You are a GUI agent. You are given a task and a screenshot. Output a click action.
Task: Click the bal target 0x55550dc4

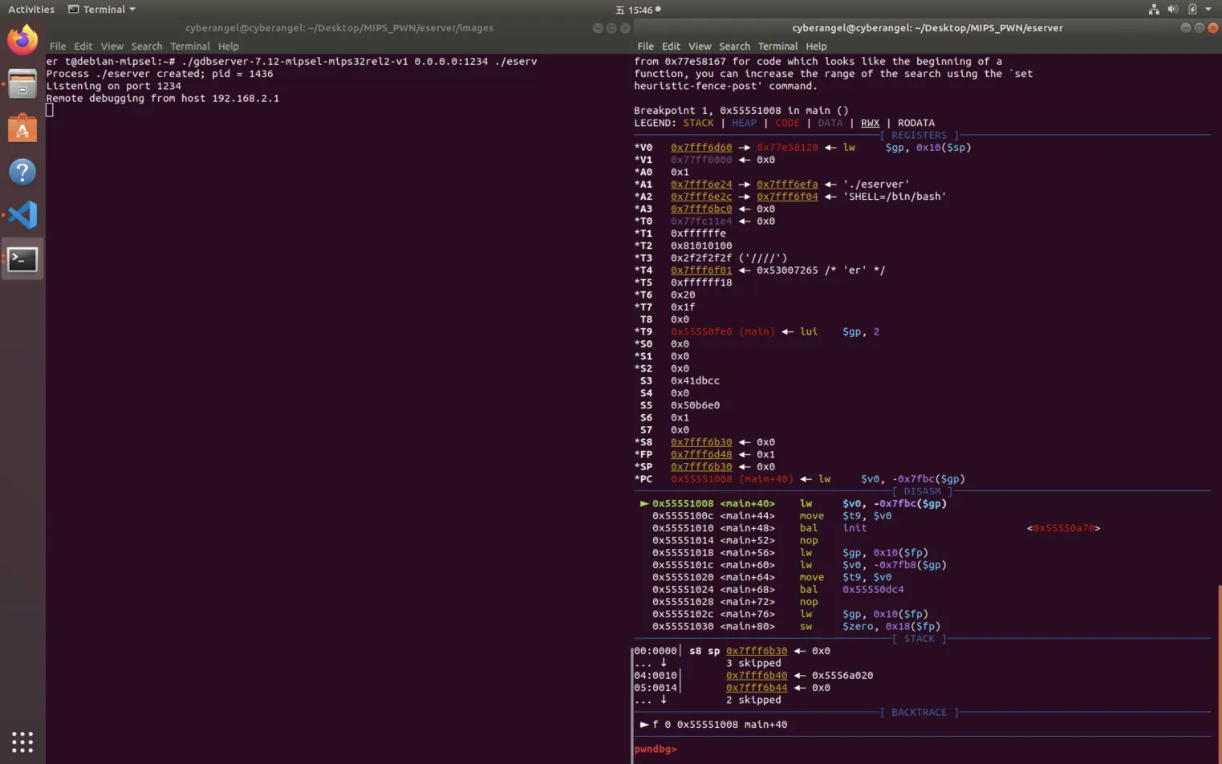pyautogui.click(x=873, y=590)
